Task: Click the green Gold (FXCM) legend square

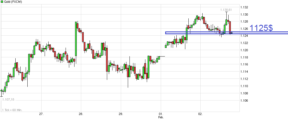Action: [2, 2]
